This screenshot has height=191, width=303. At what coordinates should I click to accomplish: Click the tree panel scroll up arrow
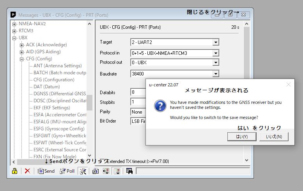pyautogui.click(x=89, y=24)
